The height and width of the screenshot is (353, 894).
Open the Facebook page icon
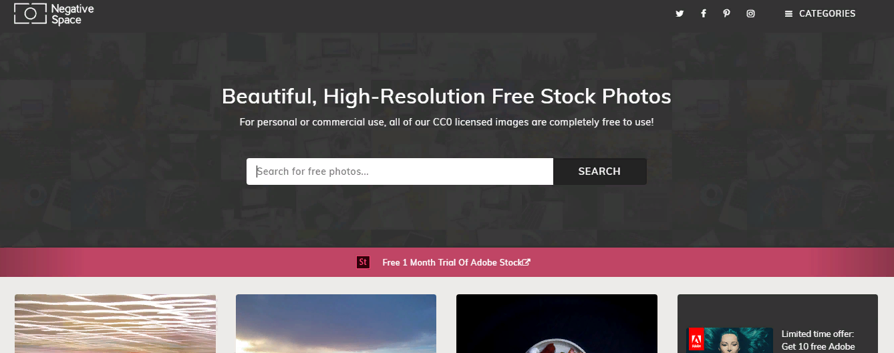point(704,13)
